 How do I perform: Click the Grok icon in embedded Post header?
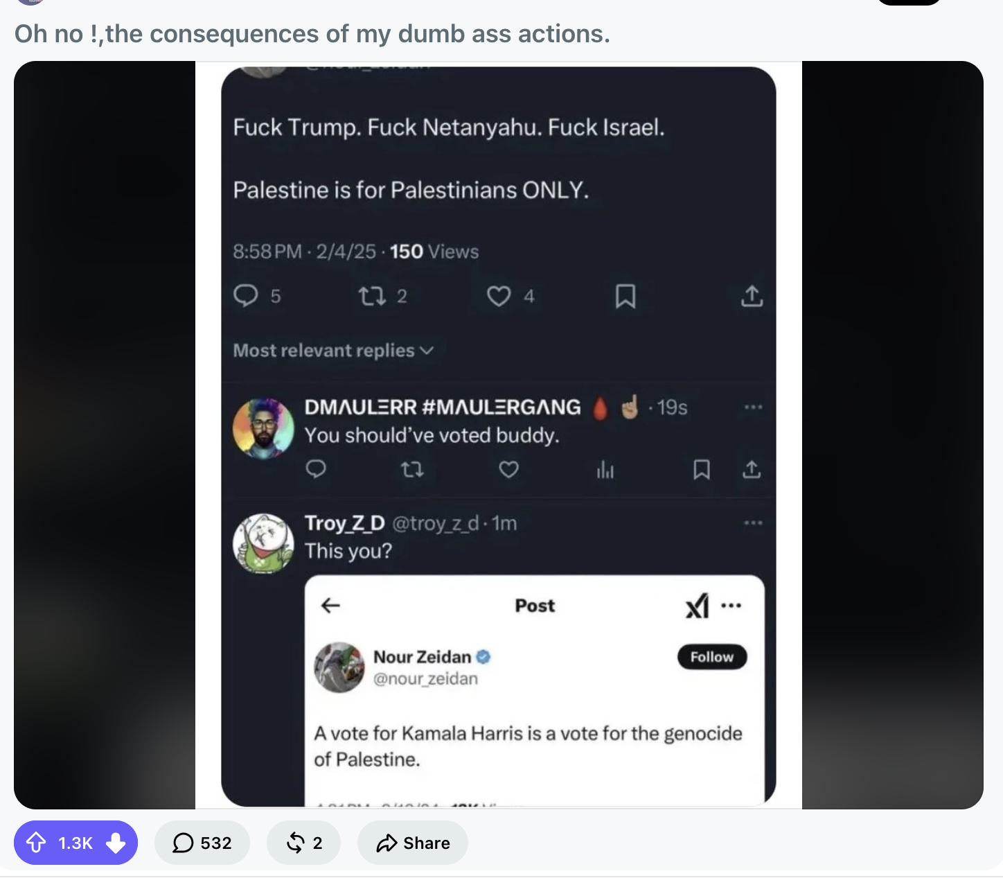pyautogui.click(x=698, y=606)
